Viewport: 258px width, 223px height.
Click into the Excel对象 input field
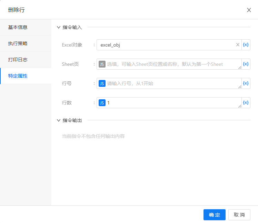pos(166,45)
